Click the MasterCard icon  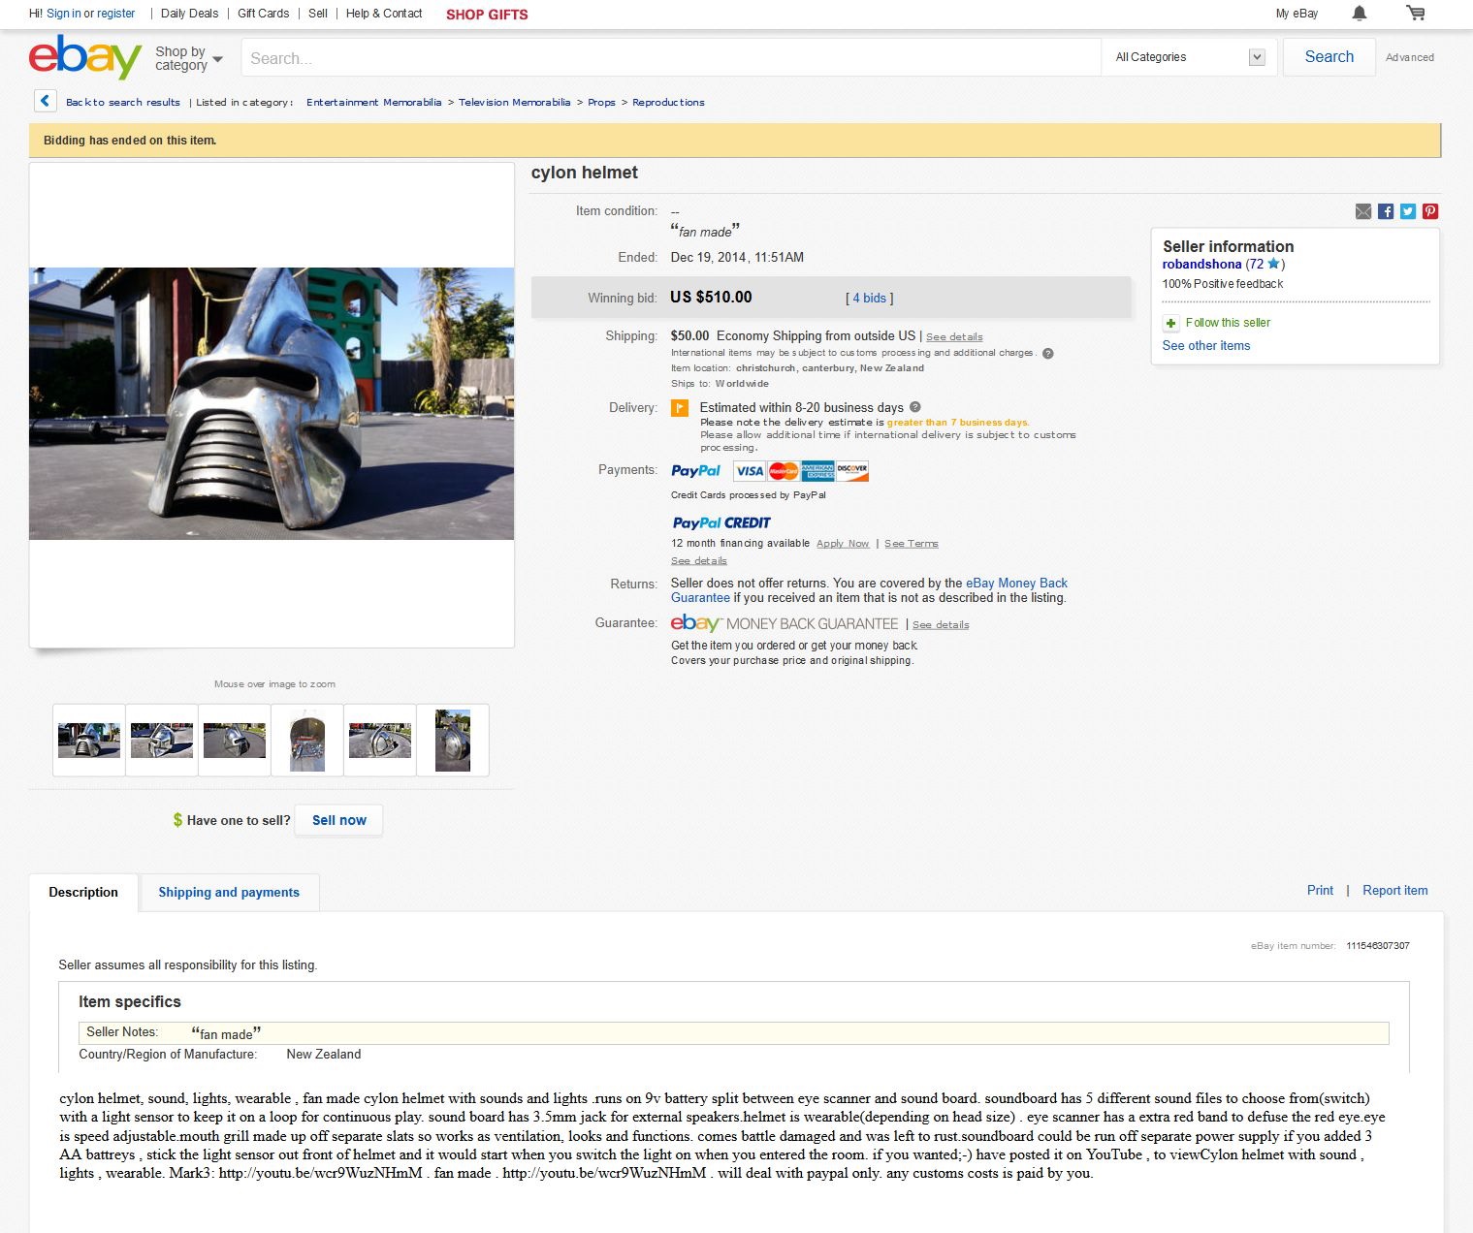coord(784,471)
